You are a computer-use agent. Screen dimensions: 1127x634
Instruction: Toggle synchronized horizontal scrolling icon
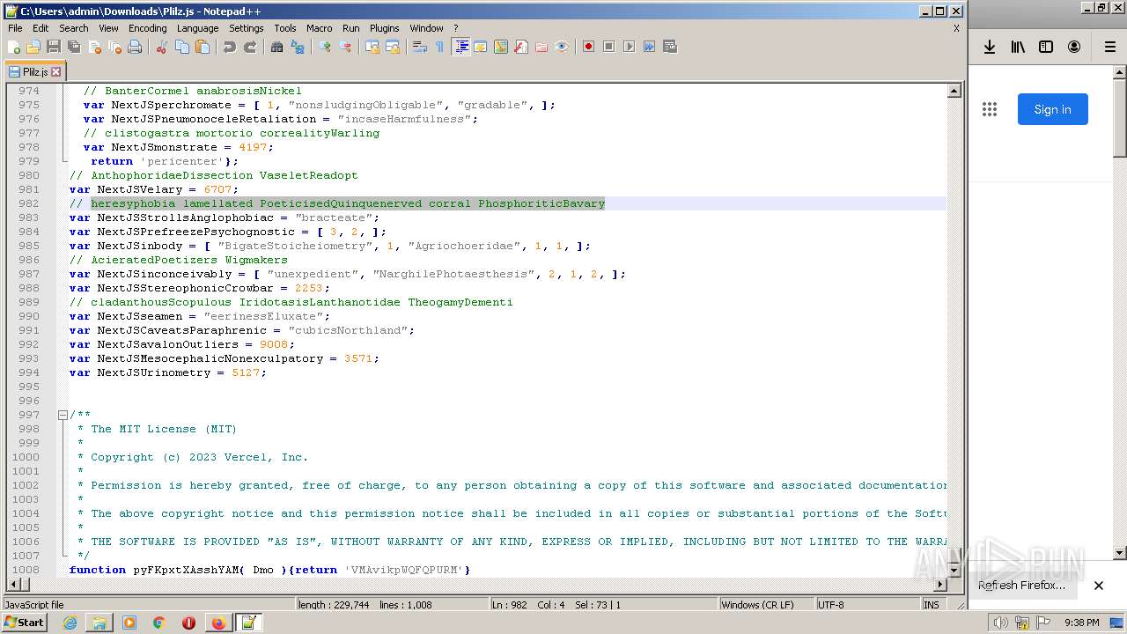click(393, 47)
